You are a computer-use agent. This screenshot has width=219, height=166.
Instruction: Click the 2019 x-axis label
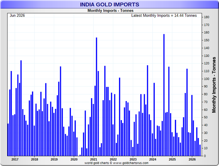[x=54, y=160]
